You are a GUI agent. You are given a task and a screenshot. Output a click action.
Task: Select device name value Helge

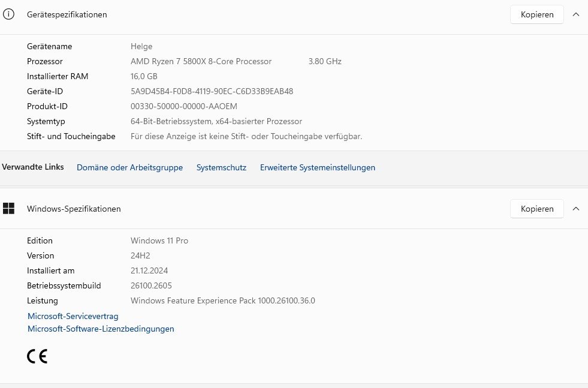click(141, 46)
